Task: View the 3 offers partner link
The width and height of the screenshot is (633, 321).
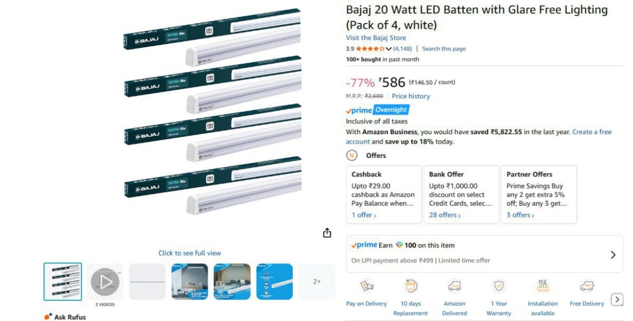Action: pyautogui.click(x=520, y=215)
